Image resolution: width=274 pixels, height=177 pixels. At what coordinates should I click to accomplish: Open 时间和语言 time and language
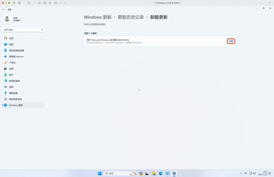24,81
